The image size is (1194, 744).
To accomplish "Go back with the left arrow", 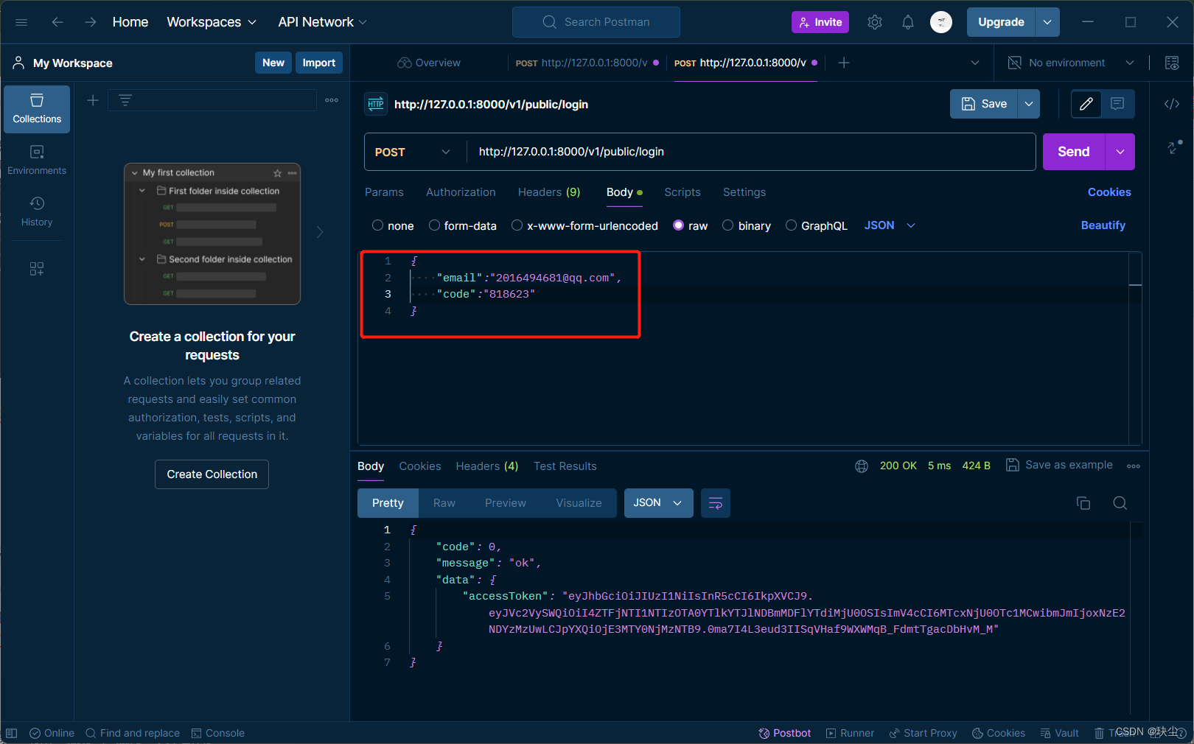I will pyautogui.click(x=57, y=22).
